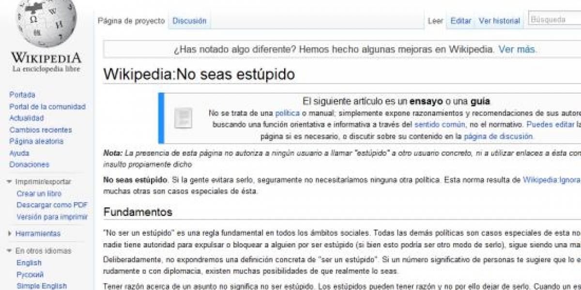This screenshot has height=290, width=581.
Task: Open the Ayuda sidebar link
Action: (x=19, y=153)
